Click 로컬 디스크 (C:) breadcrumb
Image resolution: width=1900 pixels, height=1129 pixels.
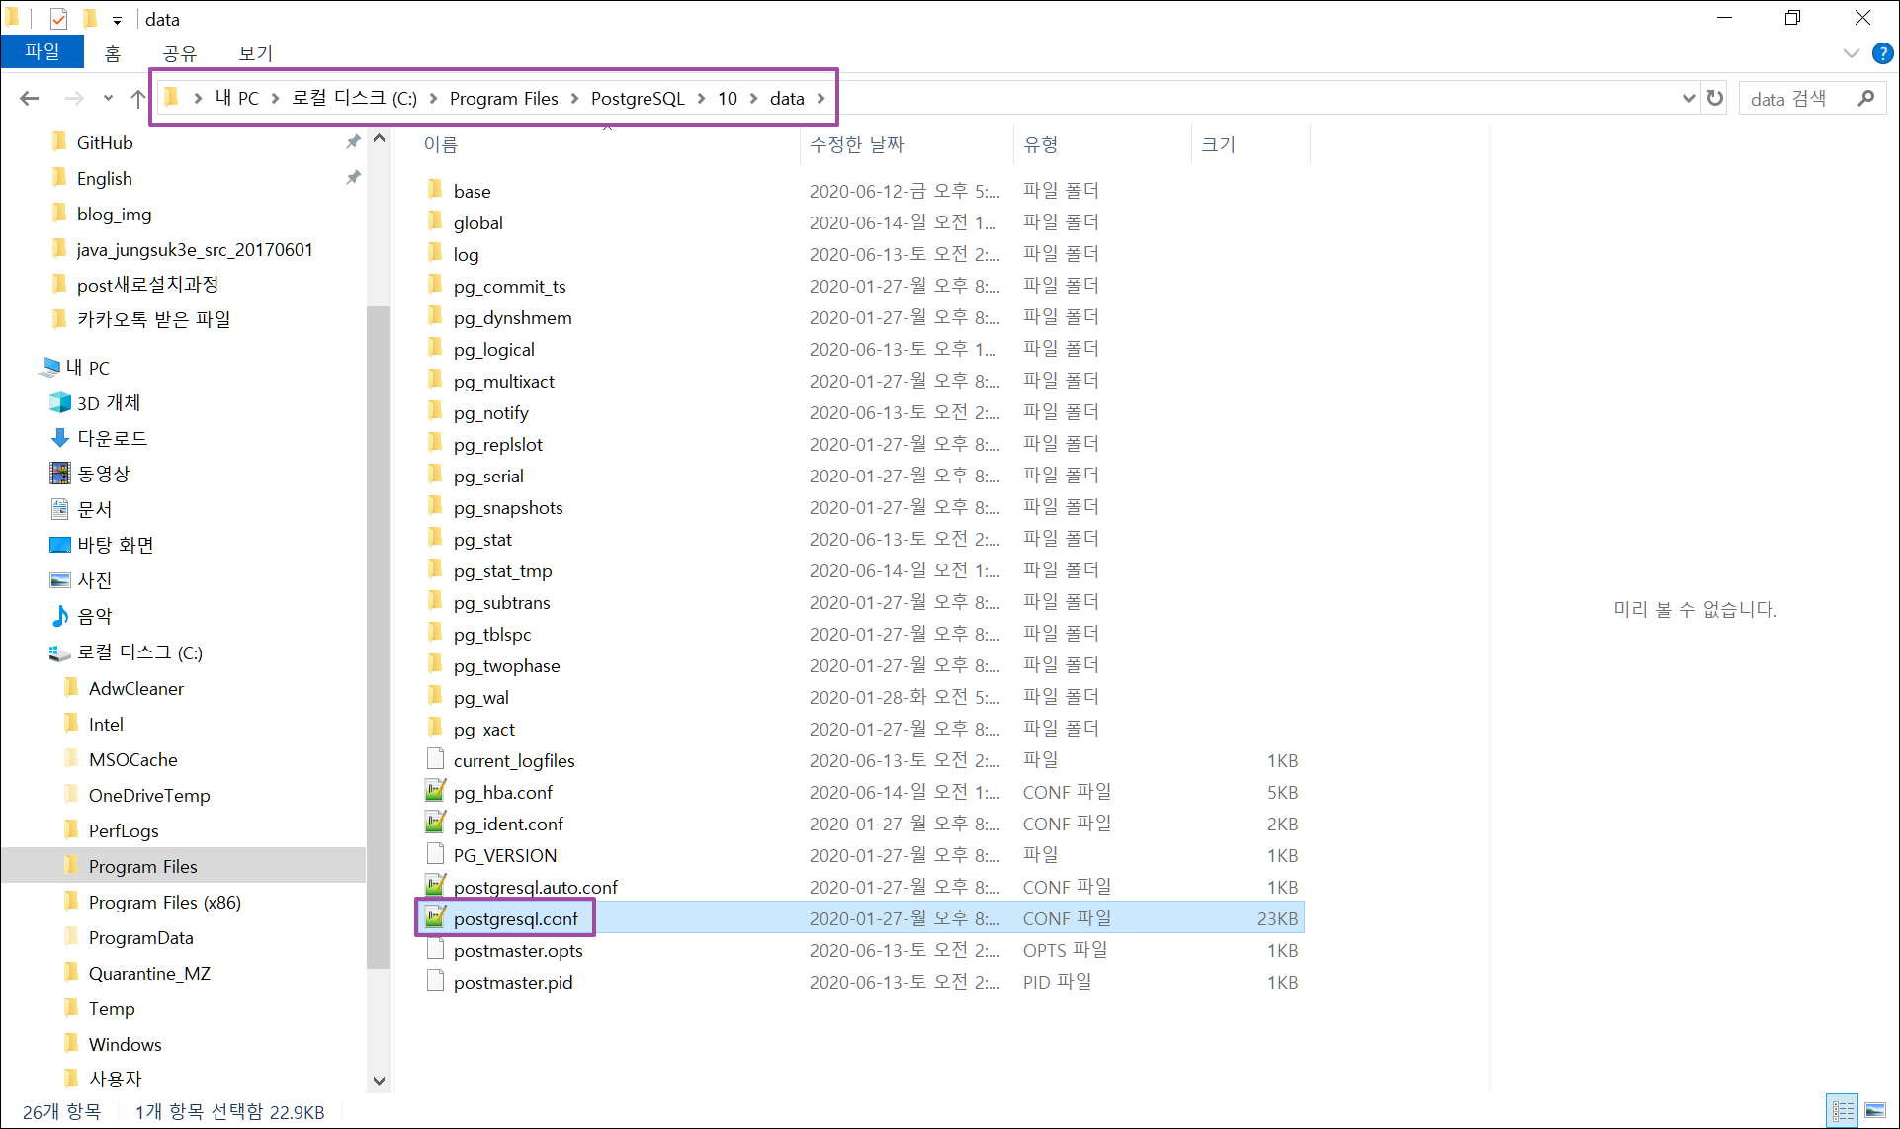[354, 98]
